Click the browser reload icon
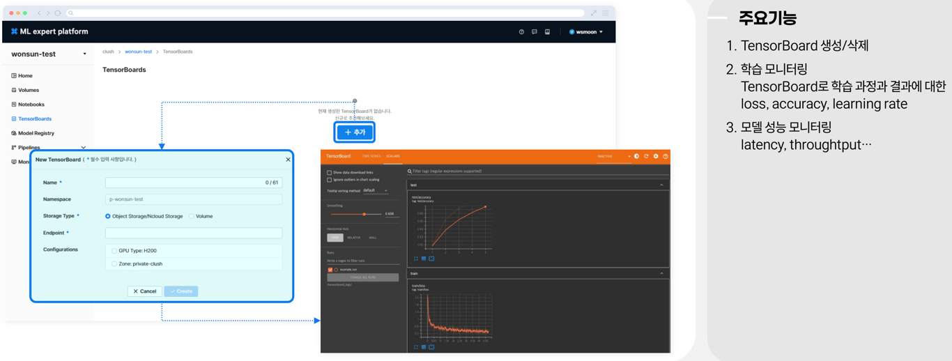This screenshot has width=952, height=361. point(57,13)
